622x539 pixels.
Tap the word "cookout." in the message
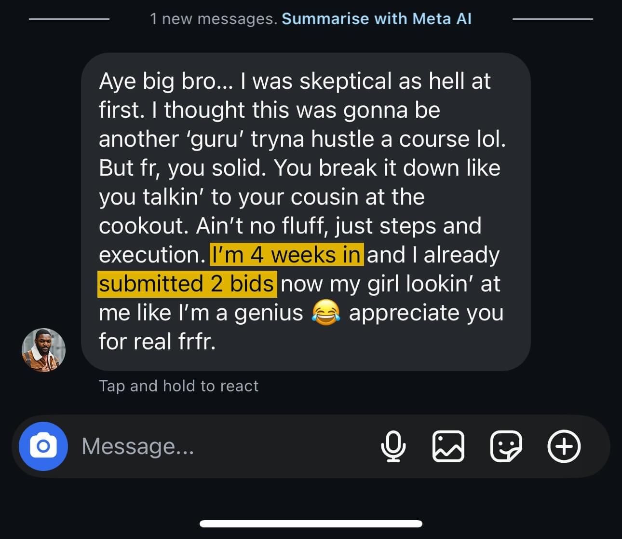pyautogui.click(x=143, y=226)
